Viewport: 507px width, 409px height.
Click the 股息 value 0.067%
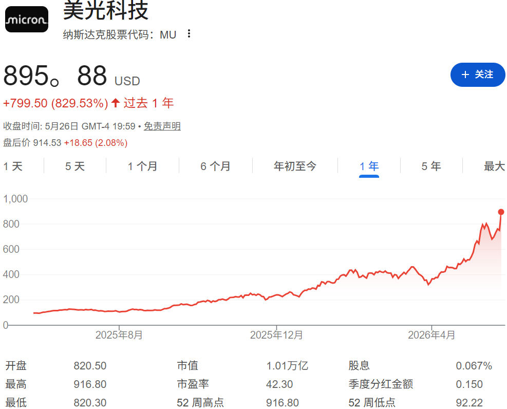click(x=474, y=366)
